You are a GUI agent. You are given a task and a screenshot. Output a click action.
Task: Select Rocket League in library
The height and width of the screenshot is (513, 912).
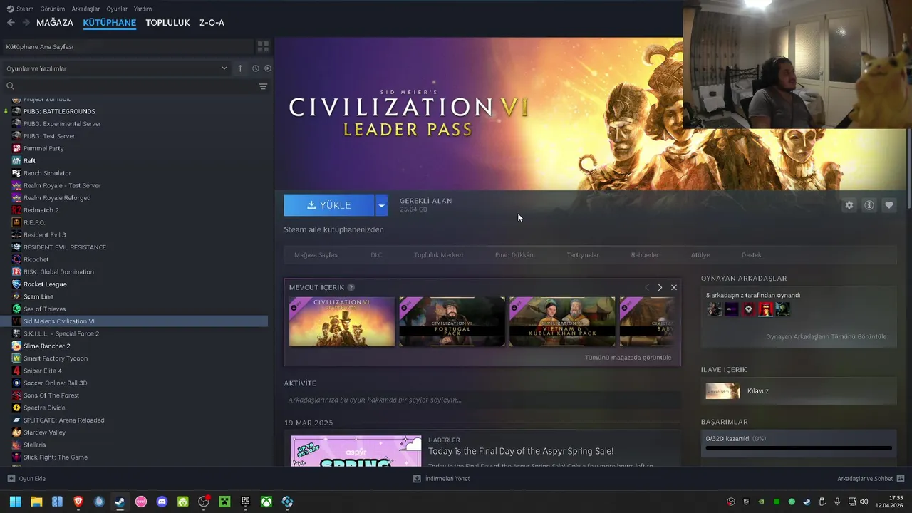pos(45,284)
